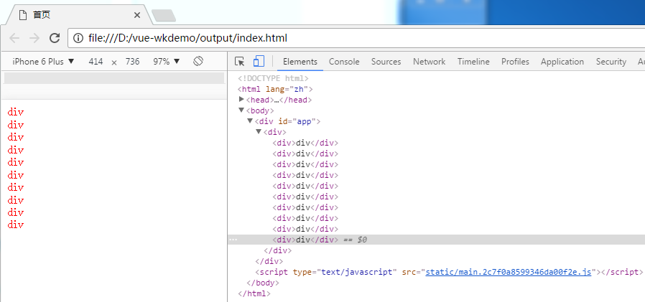Click the address bar URL

click(187, 38)
